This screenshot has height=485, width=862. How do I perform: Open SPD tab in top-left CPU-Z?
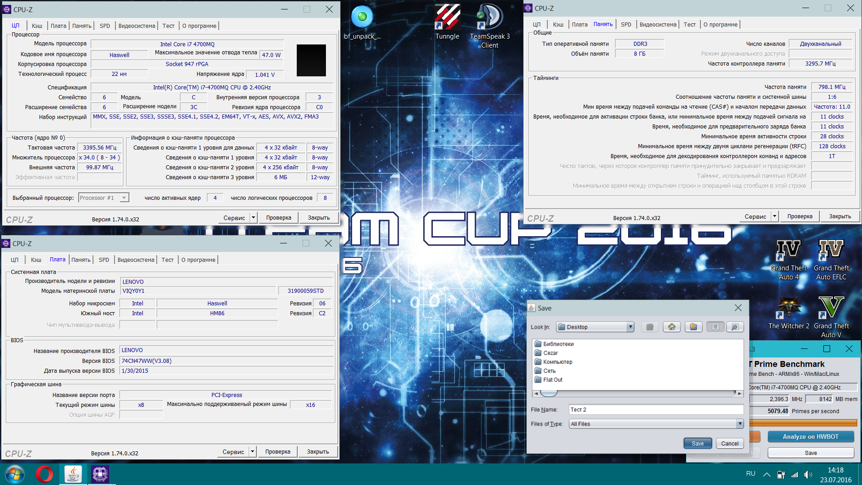click(x=105, y=26)
